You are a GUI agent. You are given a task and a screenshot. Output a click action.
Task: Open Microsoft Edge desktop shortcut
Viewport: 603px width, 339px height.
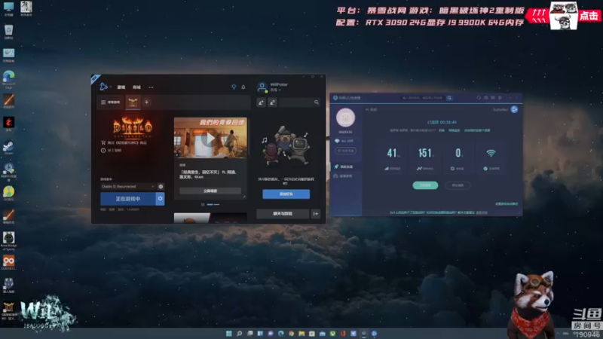(8, 79)
